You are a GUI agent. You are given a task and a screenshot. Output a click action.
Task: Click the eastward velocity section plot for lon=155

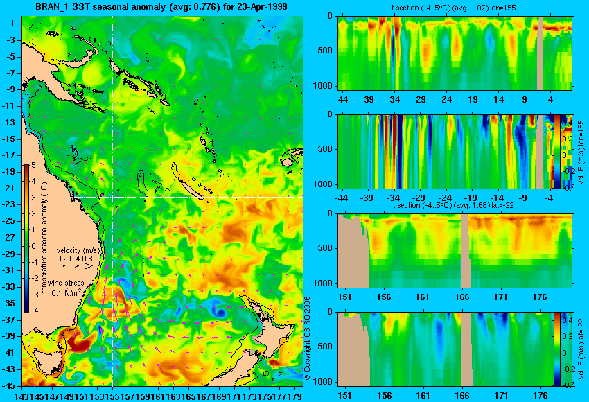tap(455, 152)
